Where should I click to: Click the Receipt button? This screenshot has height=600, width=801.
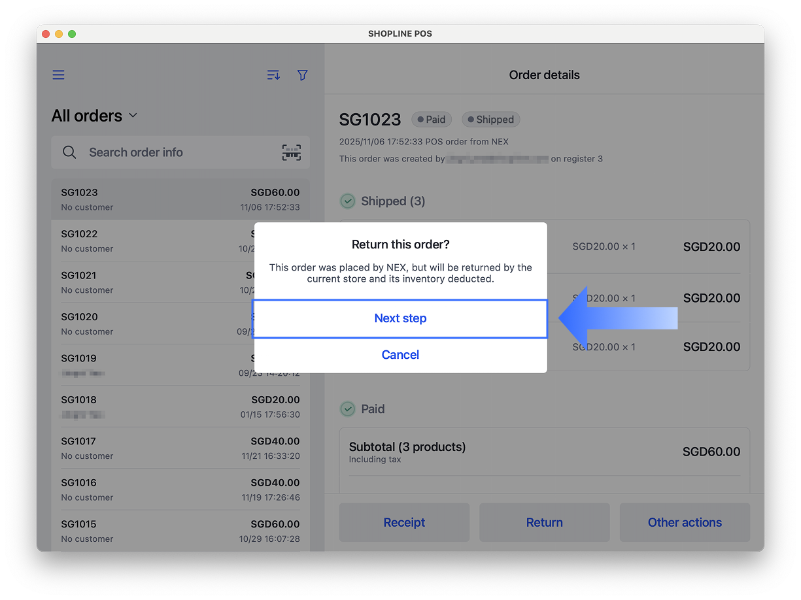coord(404,522)
